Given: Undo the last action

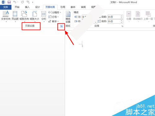Looking at the screenshot, I should [x=15, y=2].
